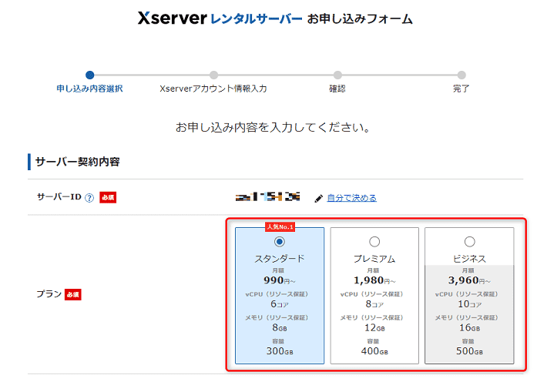This screenshot has width=547, height=382.
Task: Click the 16GB memory value
Action: (469, 327)
